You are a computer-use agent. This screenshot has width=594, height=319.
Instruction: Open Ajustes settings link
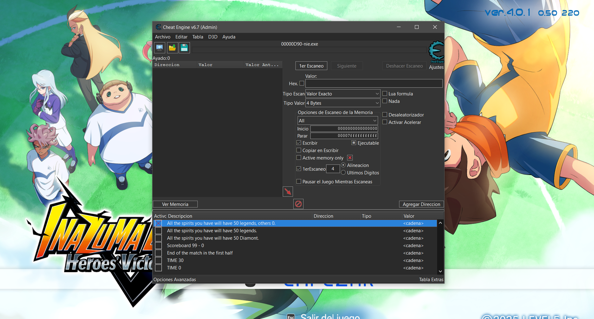[x=436, y=67]
